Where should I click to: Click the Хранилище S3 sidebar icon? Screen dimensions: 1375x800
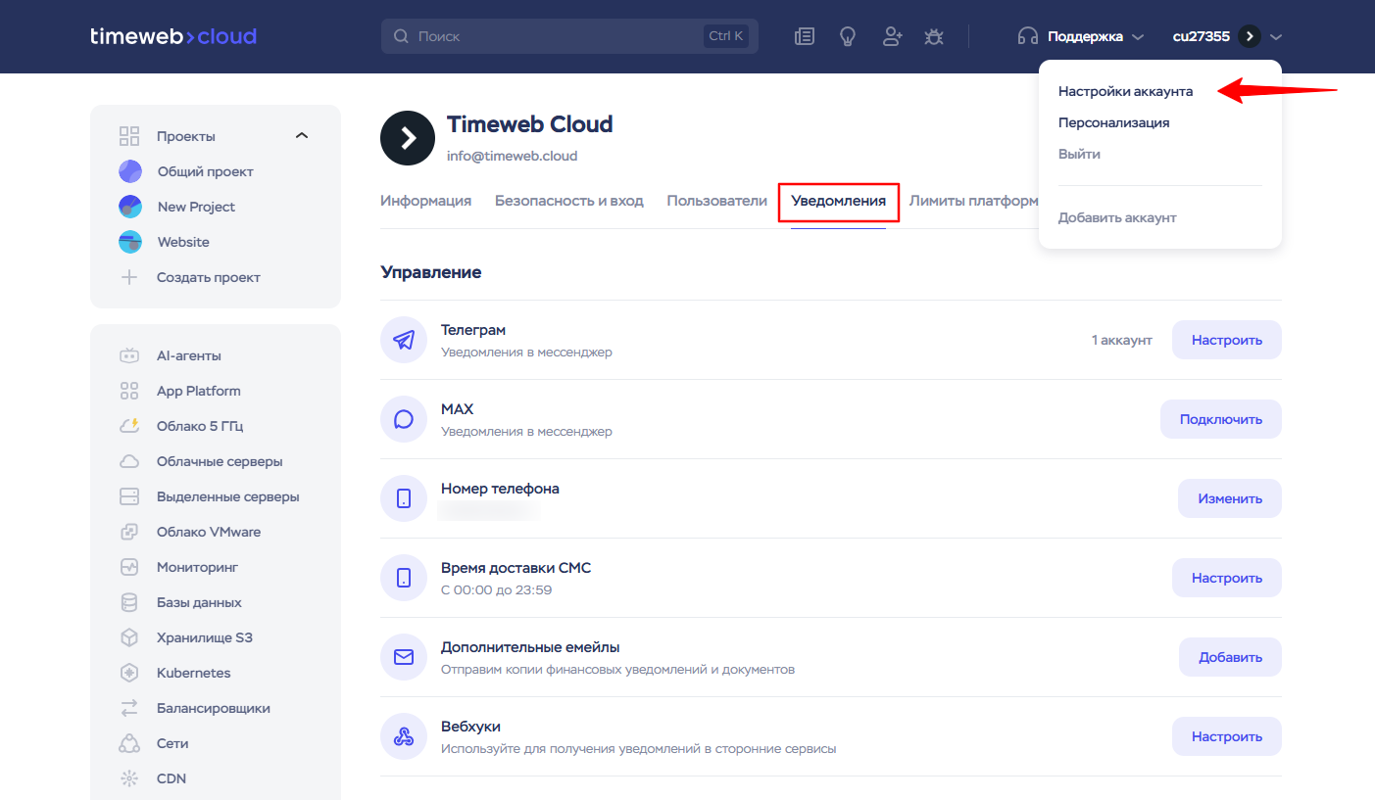pyautogui.click(x=129, y=637)
